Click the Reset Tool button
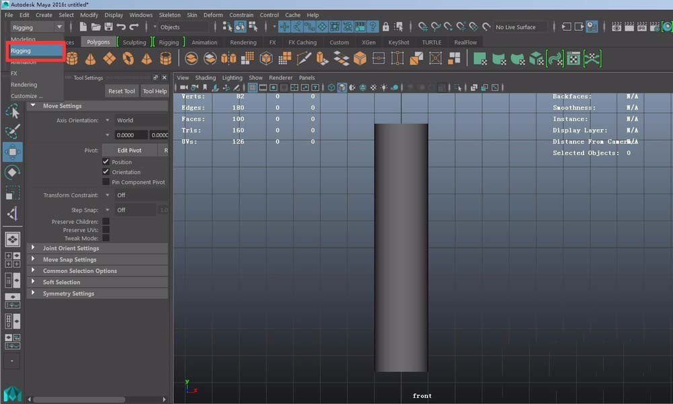 pyautogui.click(x=121, y=91)
